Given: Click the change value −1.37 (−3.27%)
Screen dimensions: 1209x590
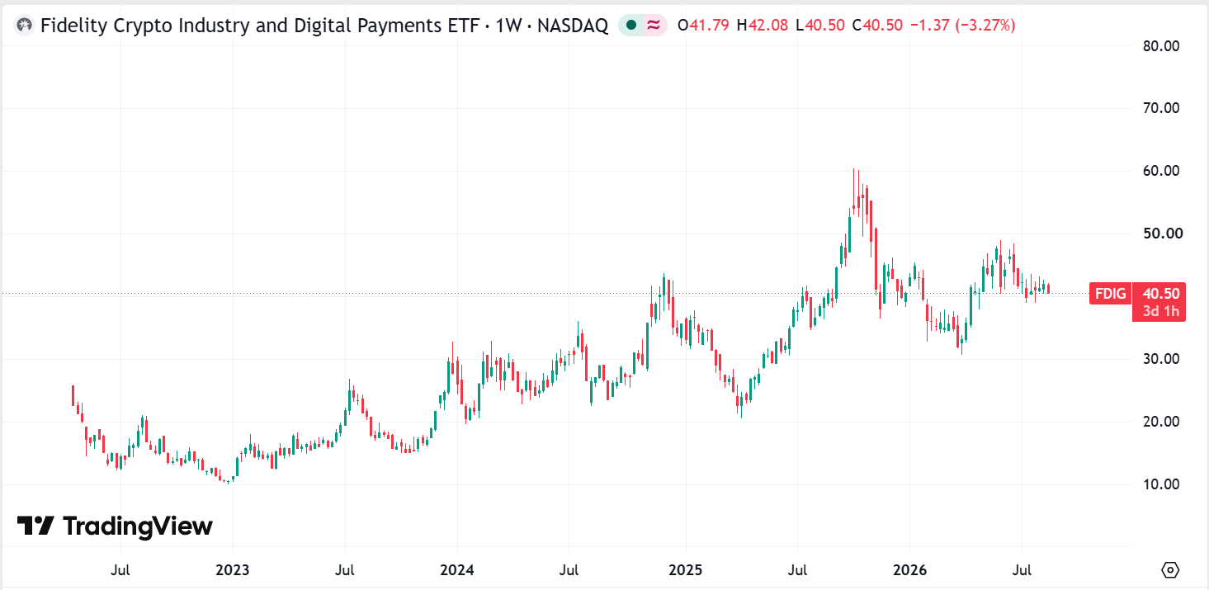Looking at the screenshot, I should point(962,26).
